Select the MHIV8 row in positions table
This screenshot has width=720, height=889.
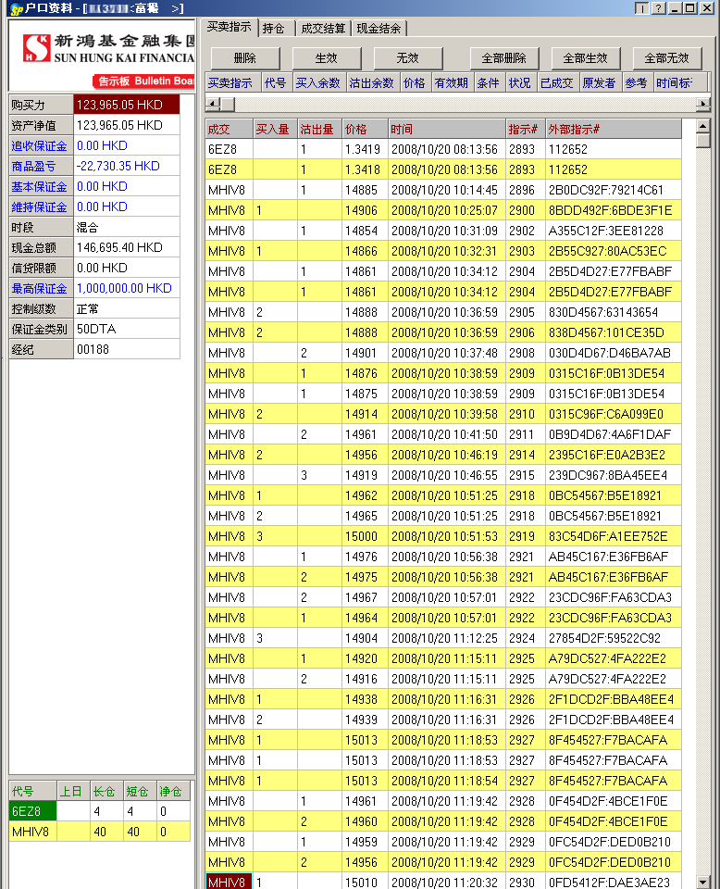click(x=100, y=832)
